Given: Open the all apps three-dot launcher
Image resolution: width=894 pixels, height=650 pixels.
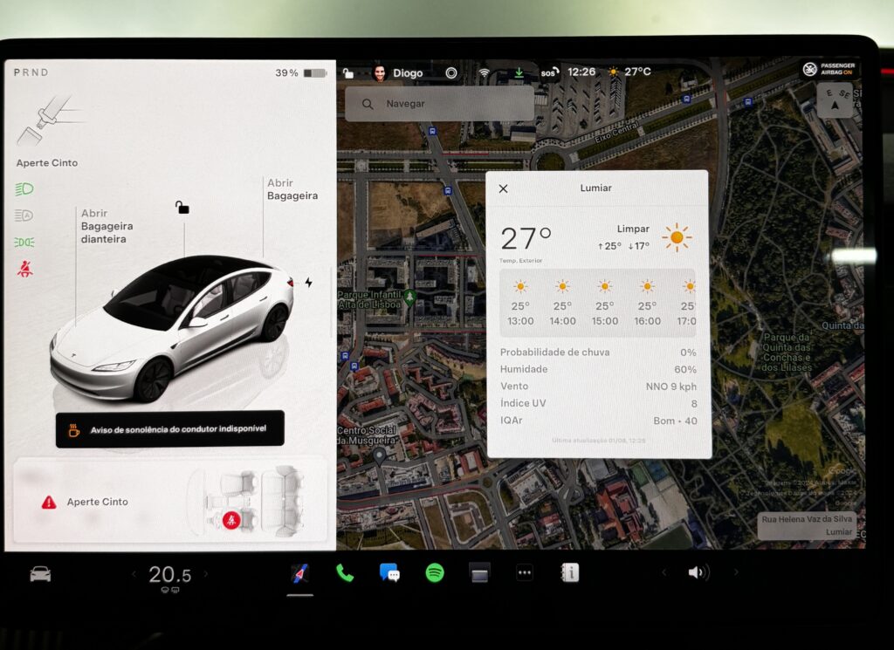Looking at the screenshot, I should (x=525, y=573).
